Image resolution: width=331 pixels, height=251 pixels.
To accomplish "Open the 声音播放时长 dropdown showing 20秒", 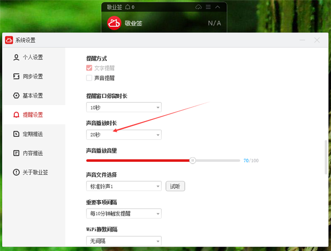I will (124, 134).
